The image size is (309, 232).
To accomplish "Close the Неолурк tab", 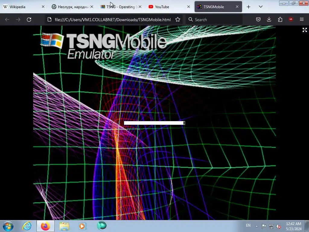I will (92, 7).
